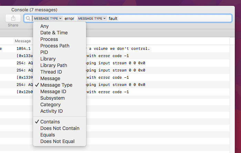Click the Message column header
241x153 pixels.
(23, 41)
